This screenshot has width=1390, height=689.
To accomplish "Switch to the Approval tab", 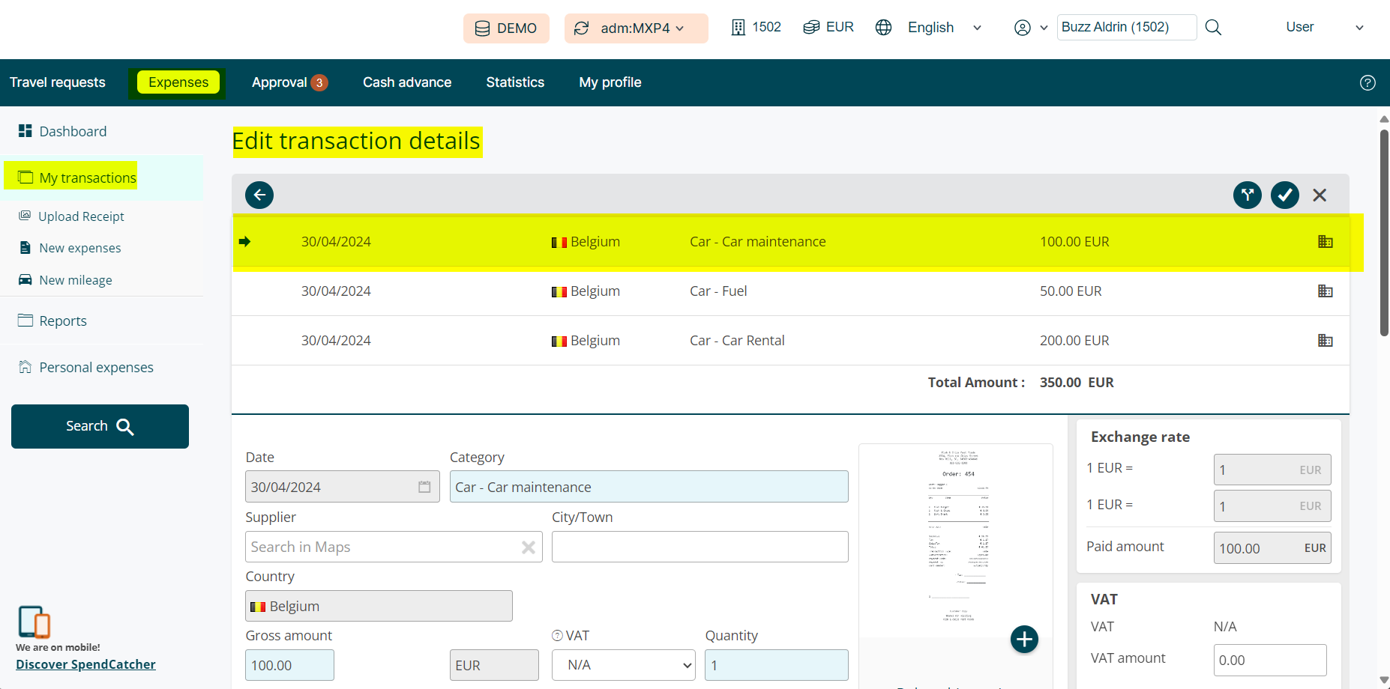I will pos(289,82).
